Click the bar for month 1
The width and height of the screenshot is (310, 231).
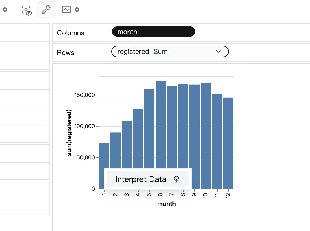click(104, 155)
